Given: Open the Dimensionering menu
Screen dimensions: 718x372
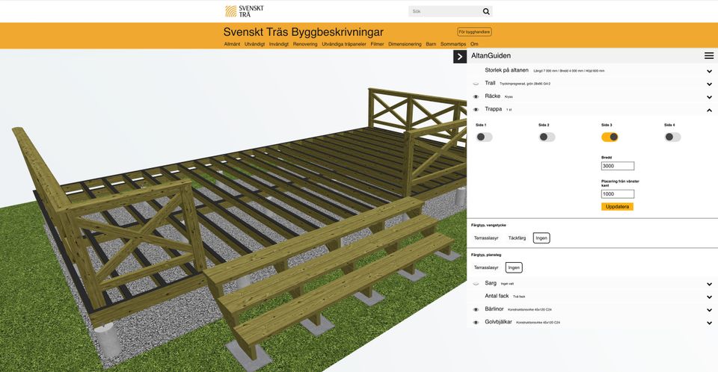Looking at the screenshot, I should (405, 44).
